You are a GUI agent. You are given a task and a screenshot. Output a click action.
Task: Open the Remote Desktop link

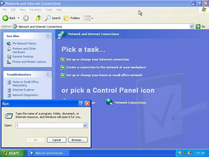click(23, 57)
